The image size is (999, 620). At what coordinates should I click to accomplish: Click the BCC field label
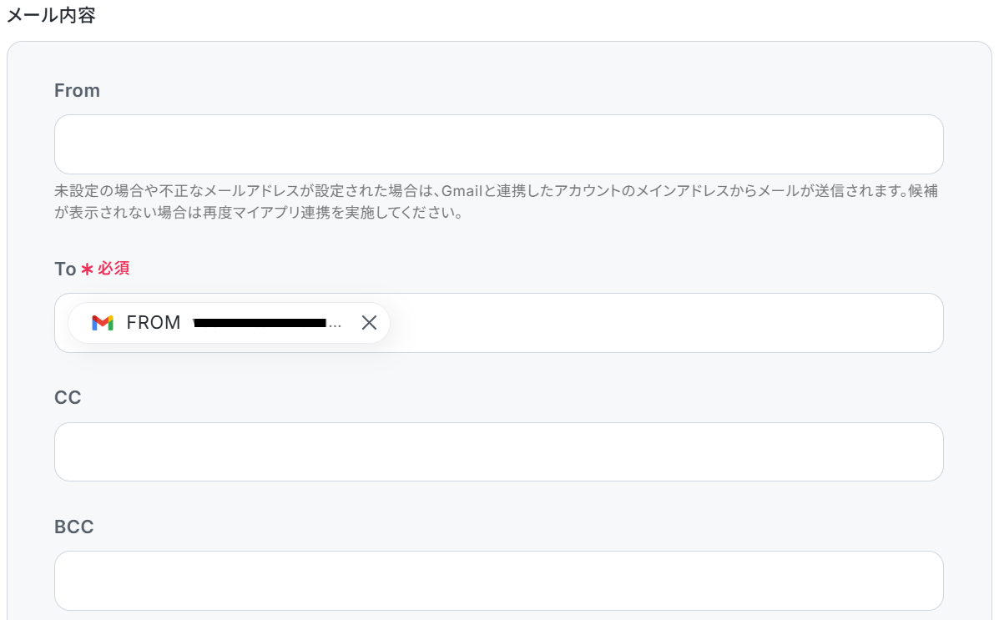(74, 527)
